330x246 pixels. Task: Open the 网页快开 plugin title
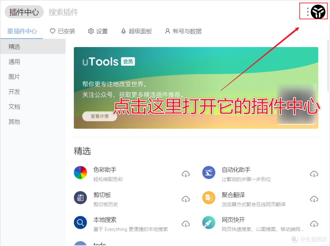[x=233, y=220]
